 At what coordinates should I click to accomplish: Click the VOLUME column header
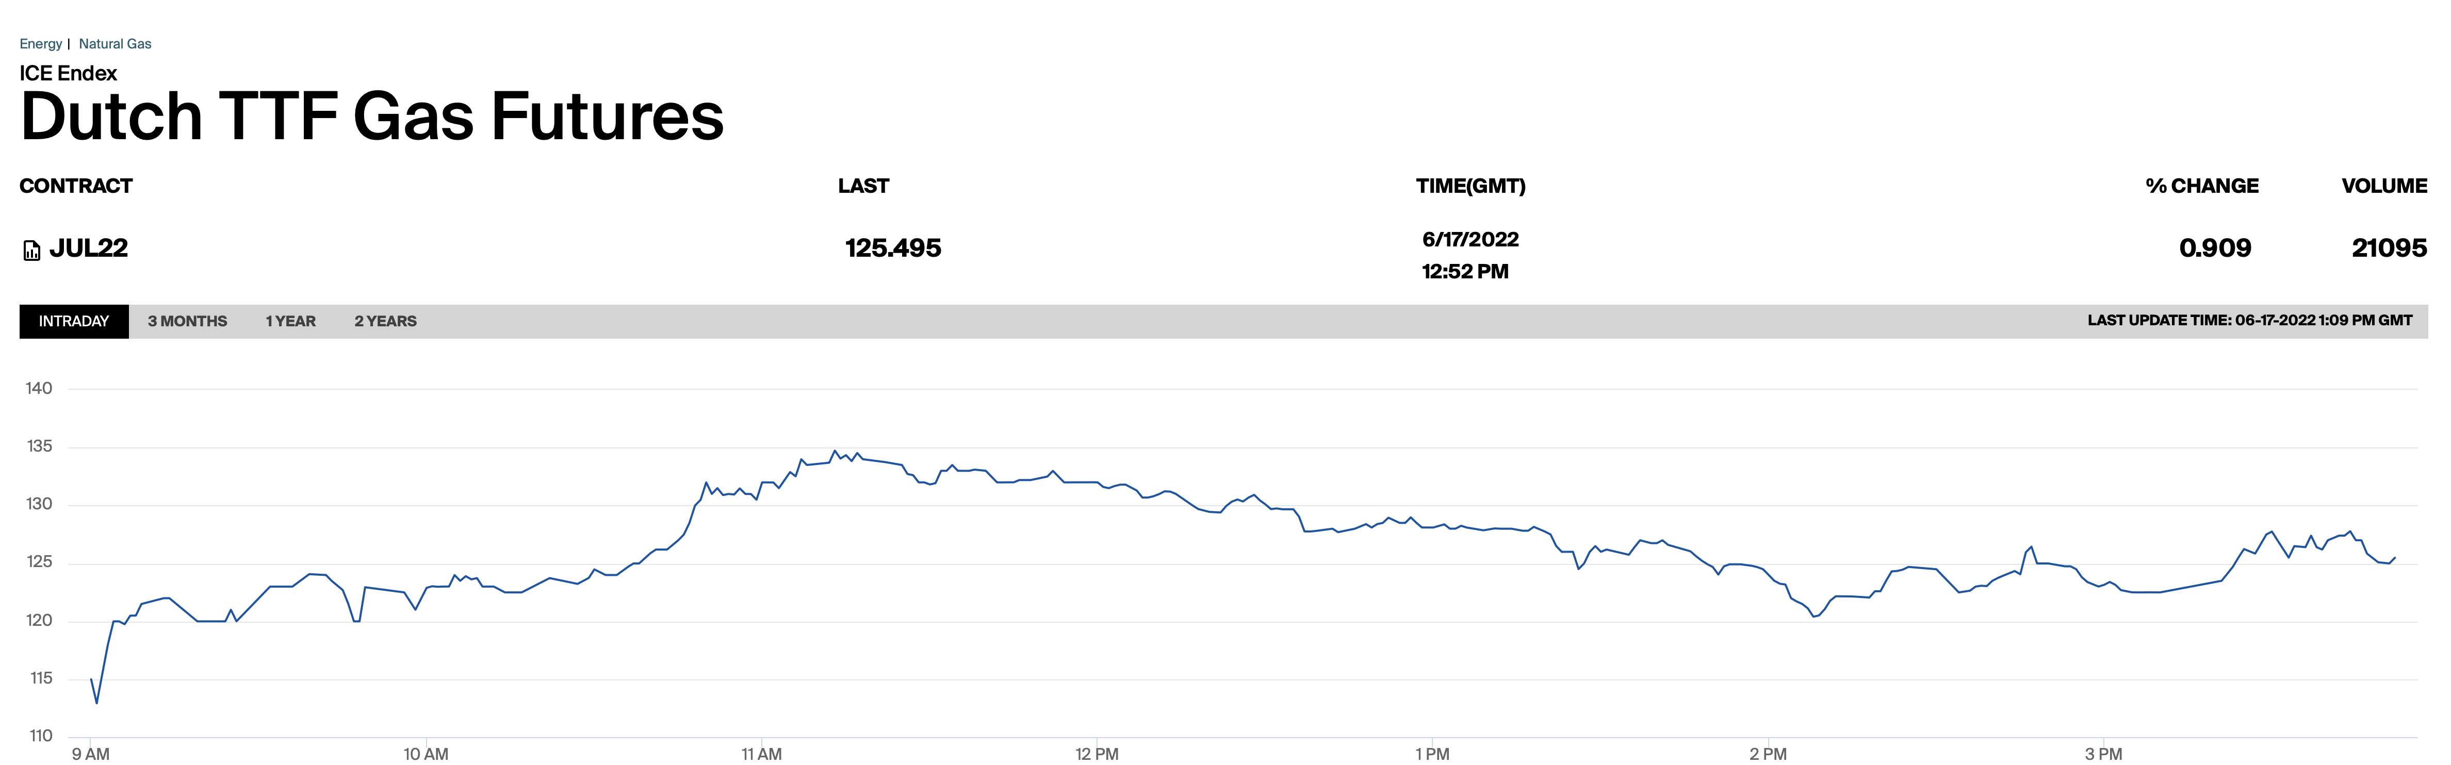coord(2383,186)
